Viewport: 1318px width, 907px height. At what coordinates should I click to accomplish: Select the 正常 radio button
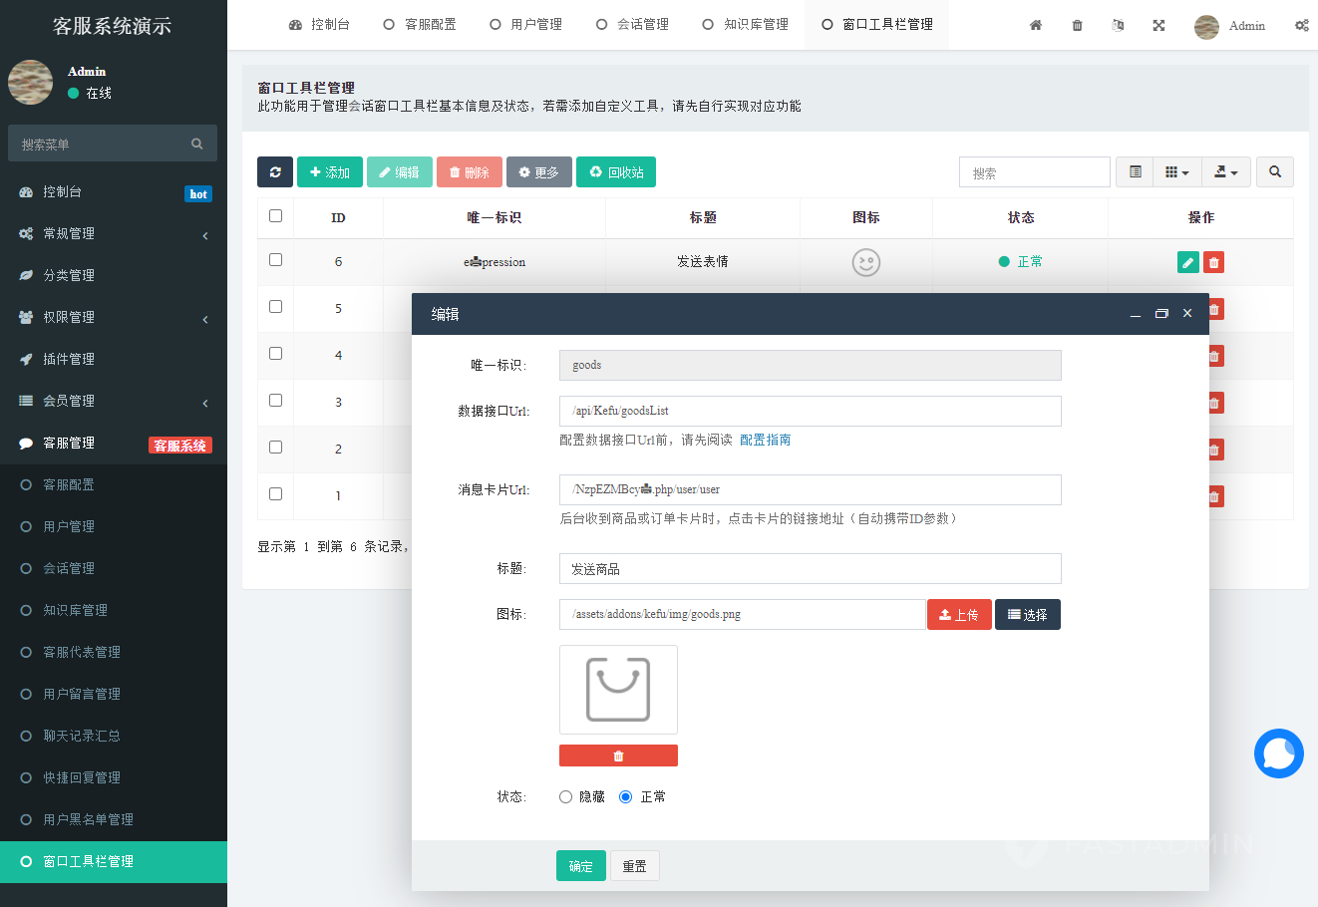625,796
